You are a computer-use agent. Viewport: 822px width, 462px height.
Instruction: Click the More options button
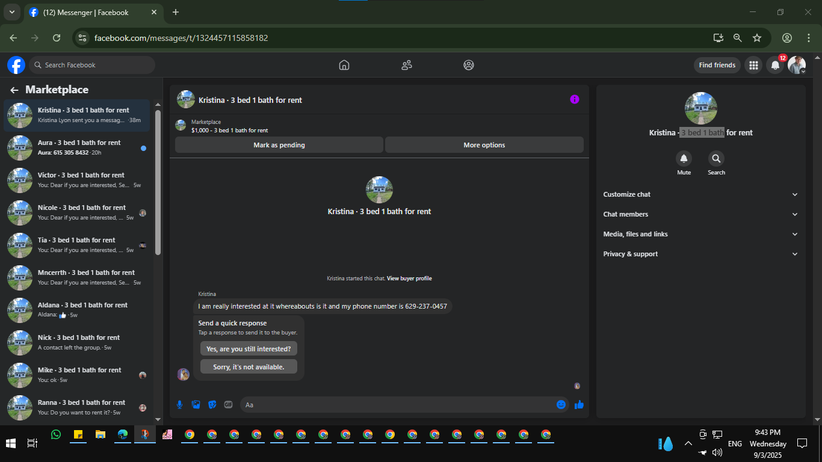coord(484,145)
